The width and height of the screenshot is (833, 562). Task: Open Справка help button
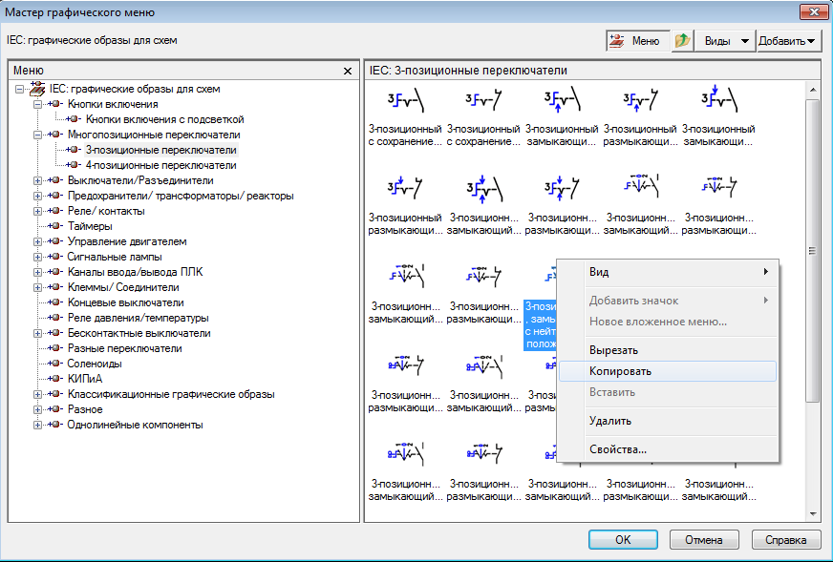[x=786, y=540]
